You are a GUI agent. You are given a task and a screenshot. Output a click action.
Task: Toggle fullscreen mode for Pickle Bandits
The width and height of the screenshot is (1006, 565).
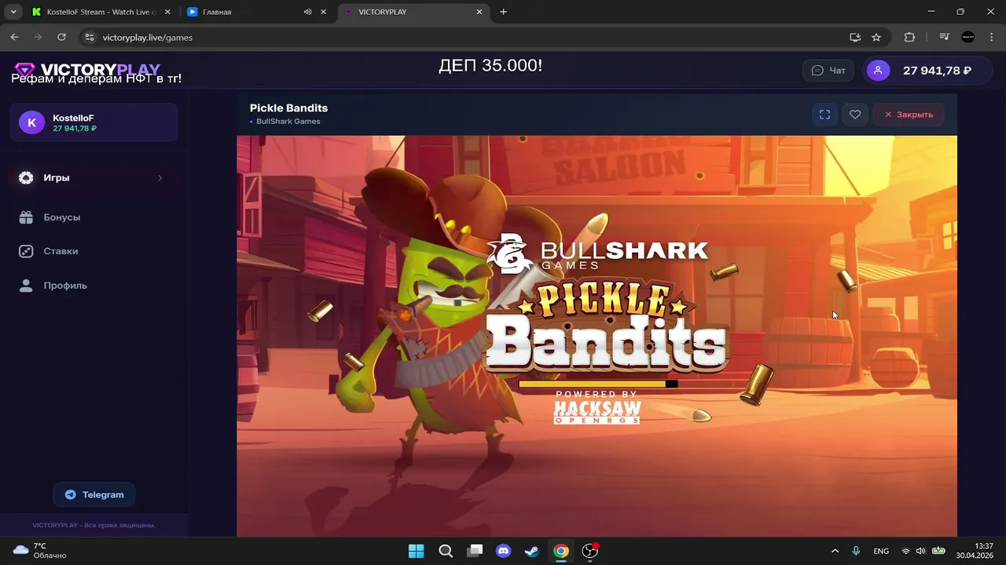coord(824,115)
